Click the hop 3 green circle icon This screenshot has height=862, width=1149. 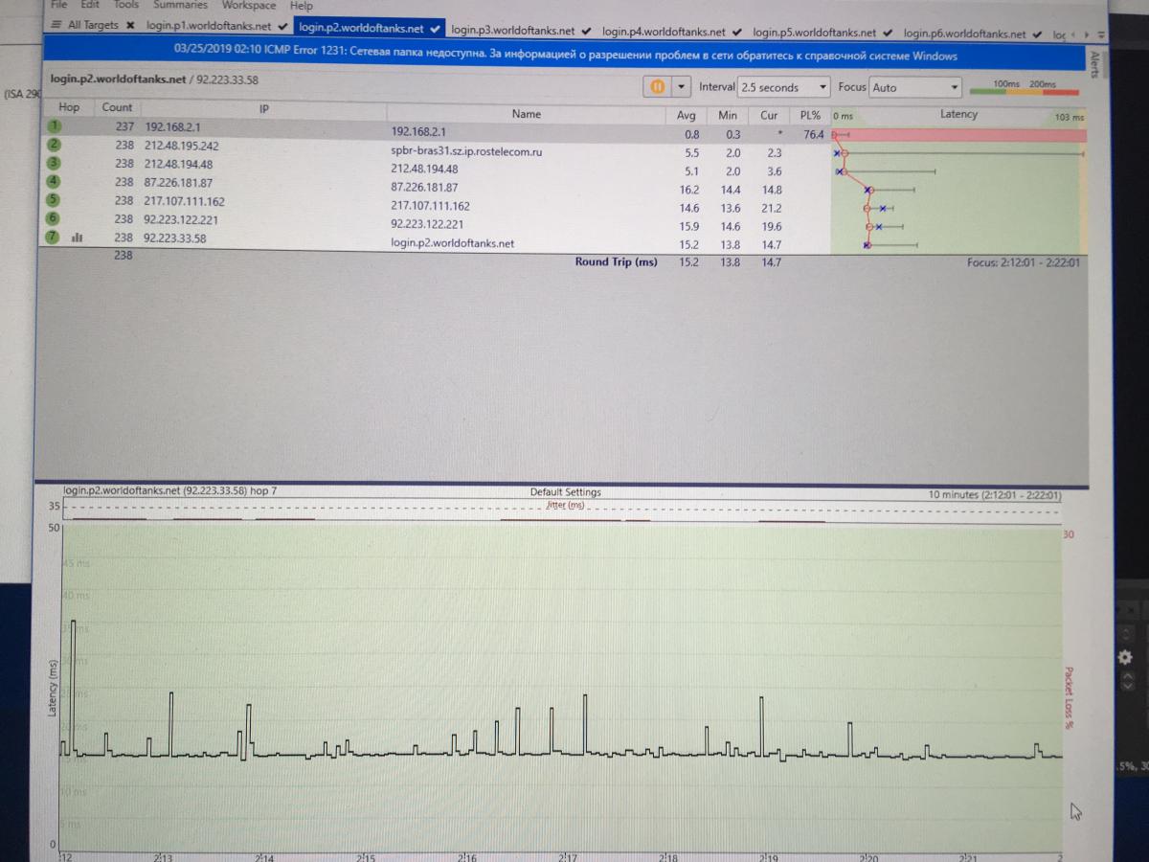tap(54, 163)
